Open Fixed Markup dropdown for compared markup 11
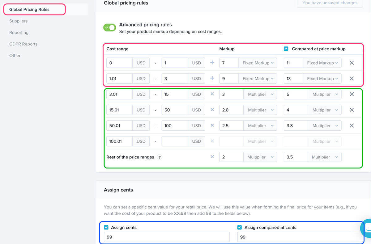The width and height of the screenshot is (371, 244). [x=322, y=63]
